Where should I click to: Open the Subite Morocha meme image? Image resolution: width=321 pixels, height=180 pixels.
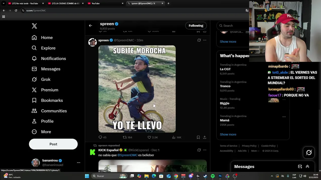(x=137, y=89)
